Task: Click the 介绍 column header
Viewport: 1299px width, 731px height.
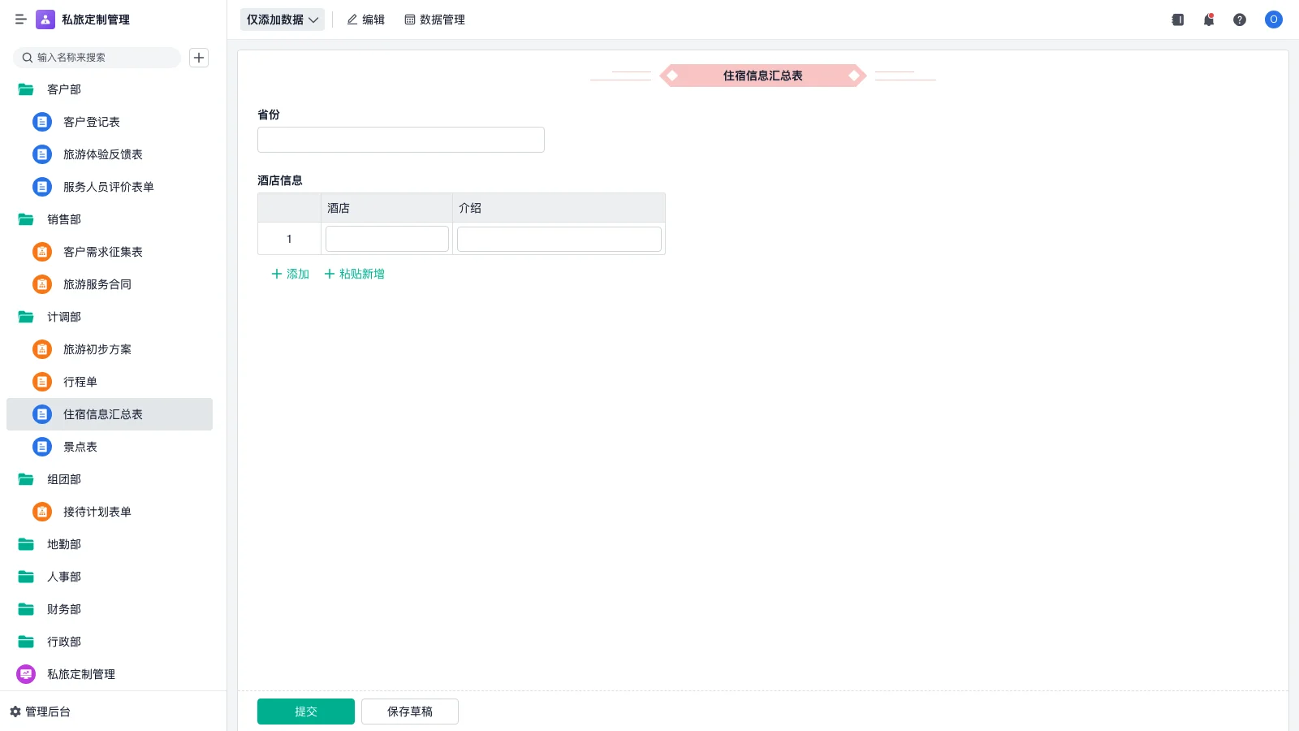Action: point(559,208)
